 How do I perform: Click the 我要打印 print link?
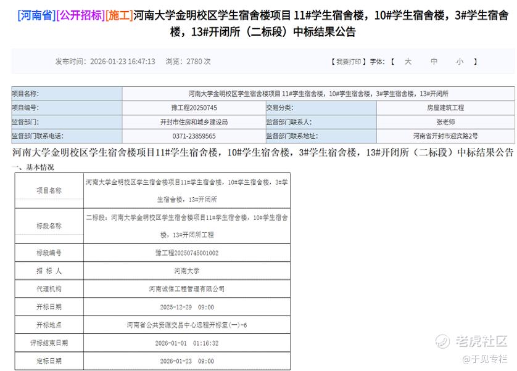348,62
